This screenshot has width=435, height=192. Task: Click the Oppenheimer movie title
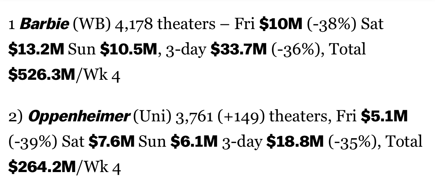pyautogui.click(x=79, y=117)
